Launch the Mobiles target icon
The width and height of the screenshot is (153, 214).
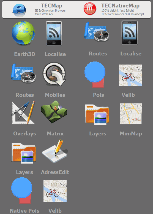[x=54, y=74]
